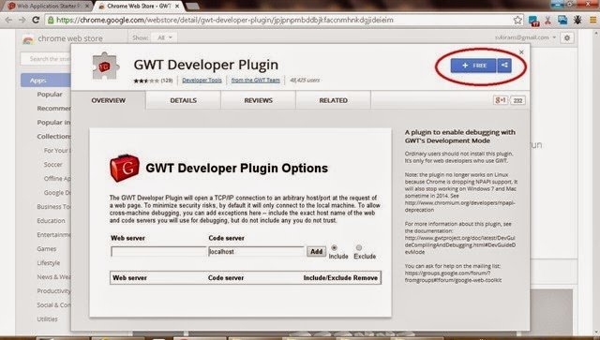
Task: Click the share icon next to FREE
Action: coord(504,66)
